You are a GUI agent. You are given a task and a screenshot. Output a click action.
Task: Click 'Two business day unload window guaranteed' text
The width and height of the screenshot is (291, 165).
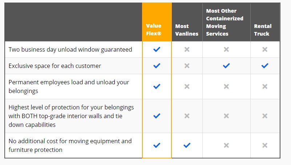pyautogui.click(x=70, y=49)
